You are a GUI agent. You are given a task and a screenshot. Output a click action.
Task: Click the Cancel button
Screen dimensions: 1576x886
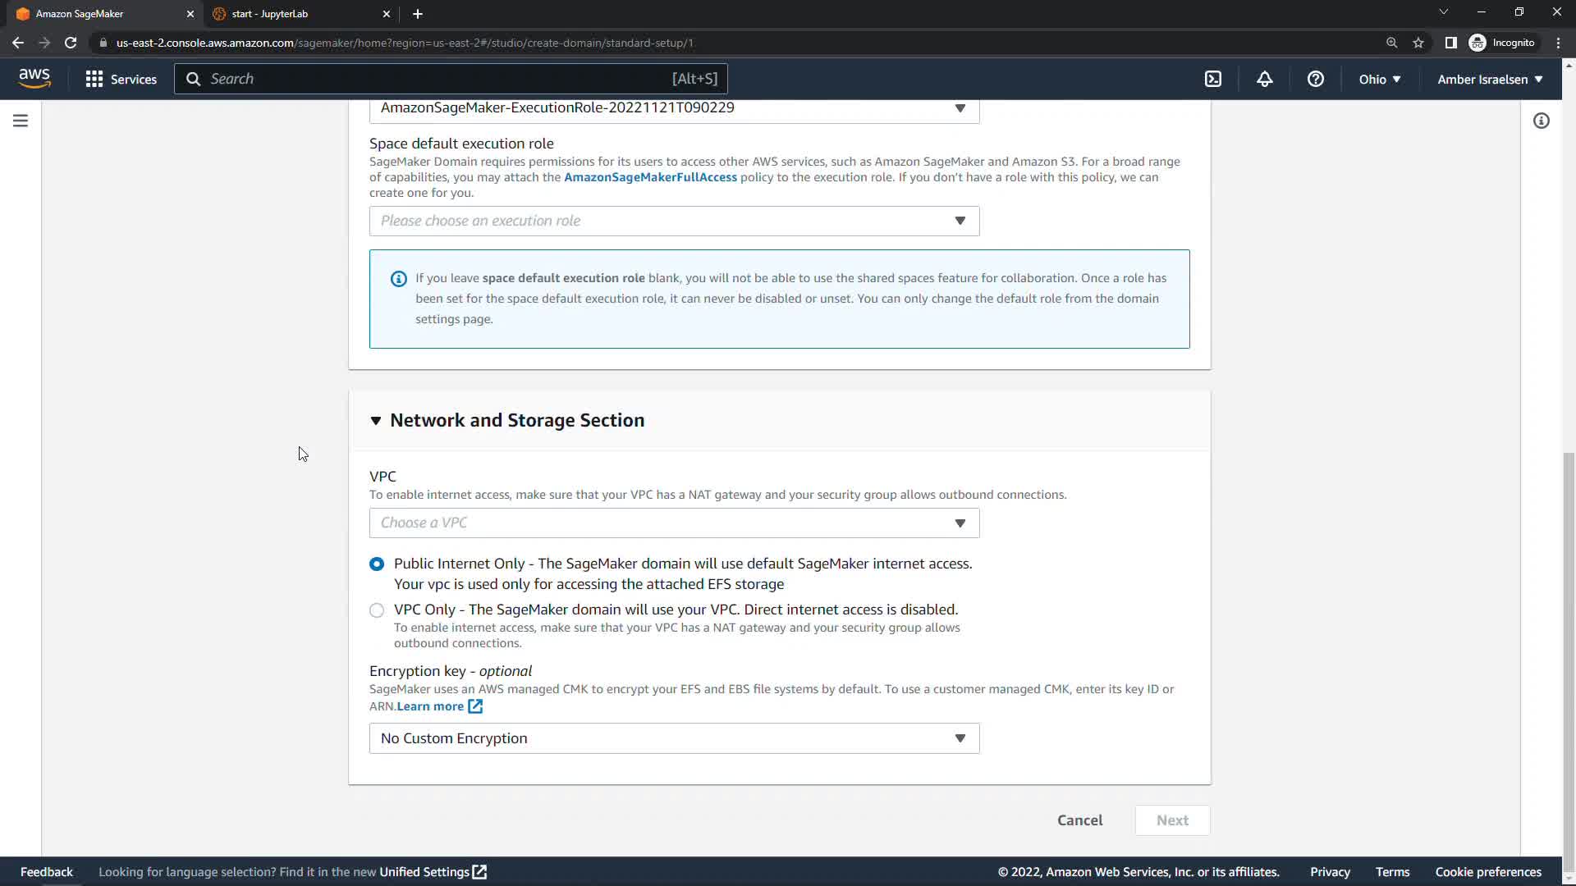click(1079, 820)
